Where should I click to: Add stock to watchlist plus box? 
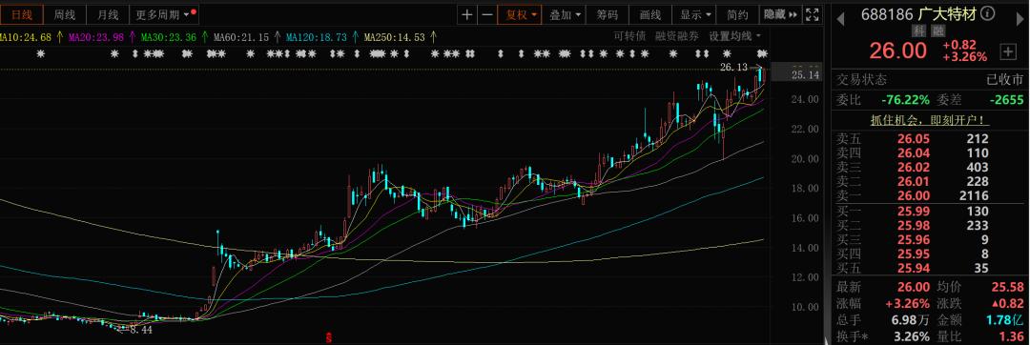(x=1008, y=51)
